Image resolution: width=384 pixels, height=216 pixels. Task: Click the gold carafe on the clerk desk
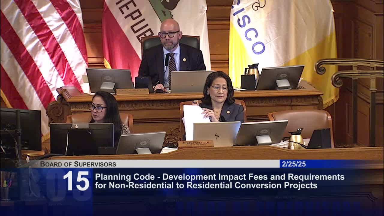click(x=296, y=139)
